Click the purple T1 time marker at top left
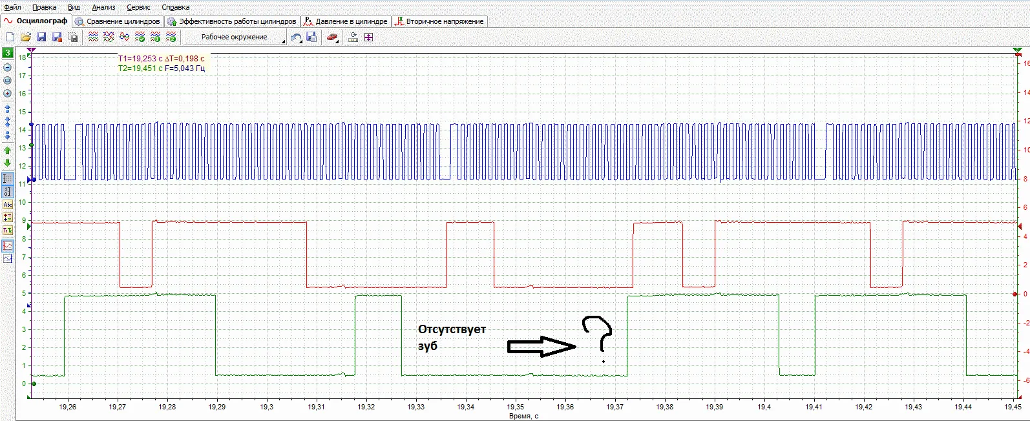Screen dimensions: 1030x421 tap(31, 50)
